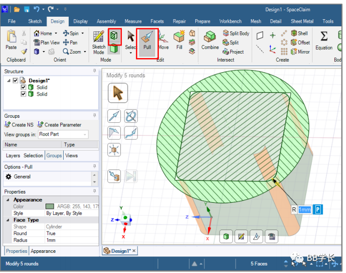Click Create NS button
The image size is (346, 273).
point(19,125)
